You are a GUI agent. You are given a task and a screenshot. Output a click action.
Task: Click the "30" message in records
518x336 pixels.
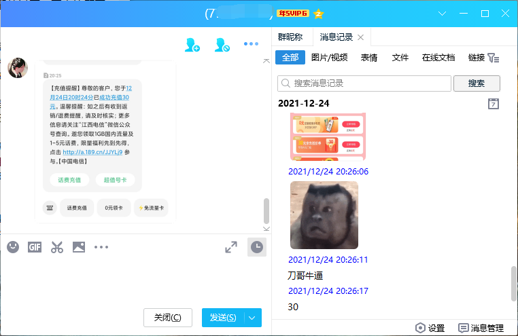tap(293, 307)
